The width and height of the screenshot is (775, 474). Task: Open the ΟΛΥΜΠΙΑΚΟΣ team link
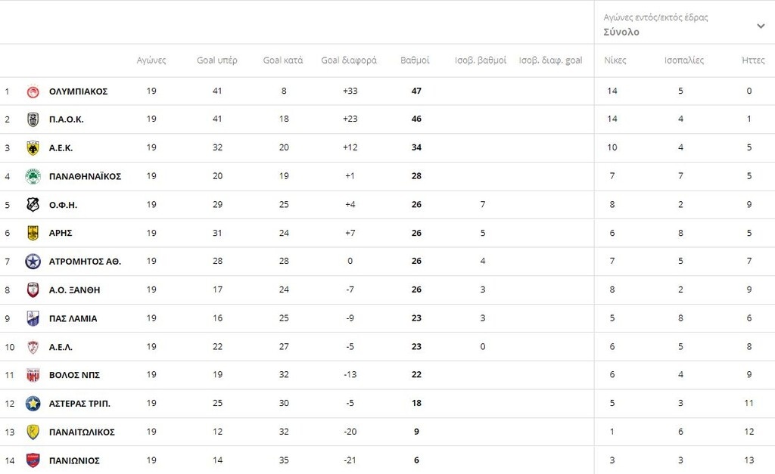coord(78,91)
